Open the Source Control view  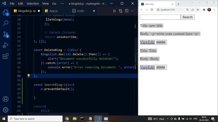click(6, 34)
